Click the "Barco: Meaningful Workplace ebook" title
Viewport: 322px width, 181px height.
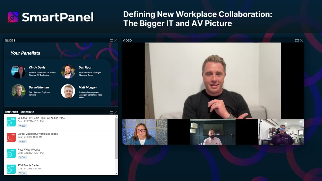[37, 134]
